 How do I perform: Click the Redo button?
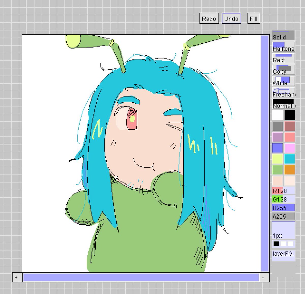pos(209,19)
